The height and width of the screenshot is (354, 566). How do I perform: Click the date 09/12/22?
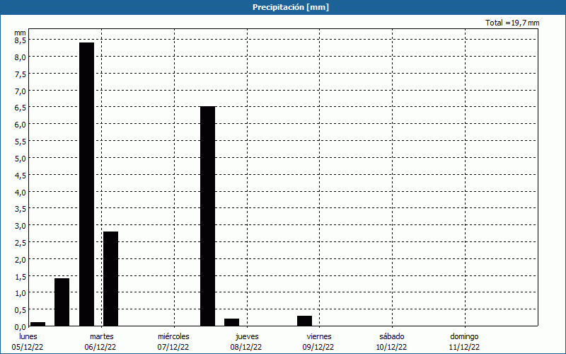coord(318,347)
